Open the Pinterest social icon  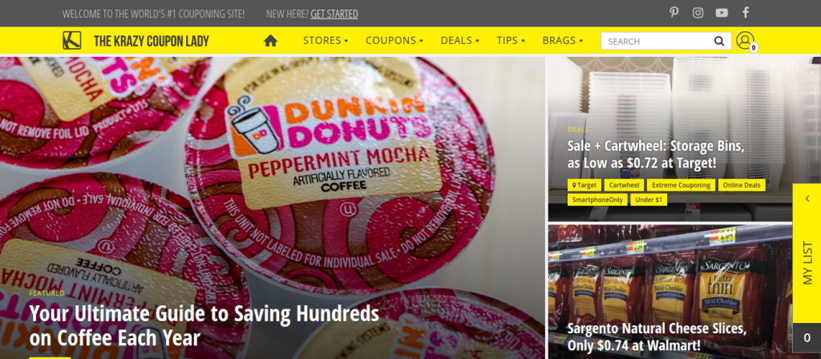(673, 13)
